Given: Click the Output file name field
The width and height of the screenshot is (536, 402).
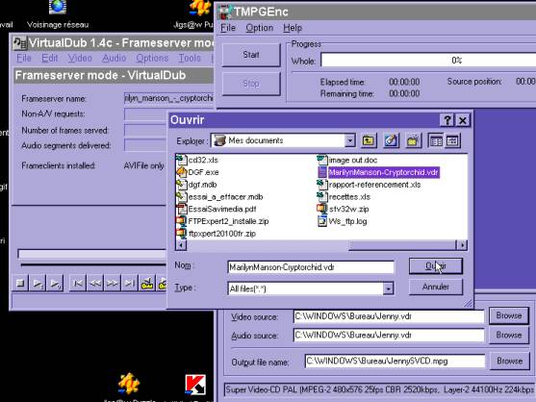Looking at the screenshot, I should (395, 361).
